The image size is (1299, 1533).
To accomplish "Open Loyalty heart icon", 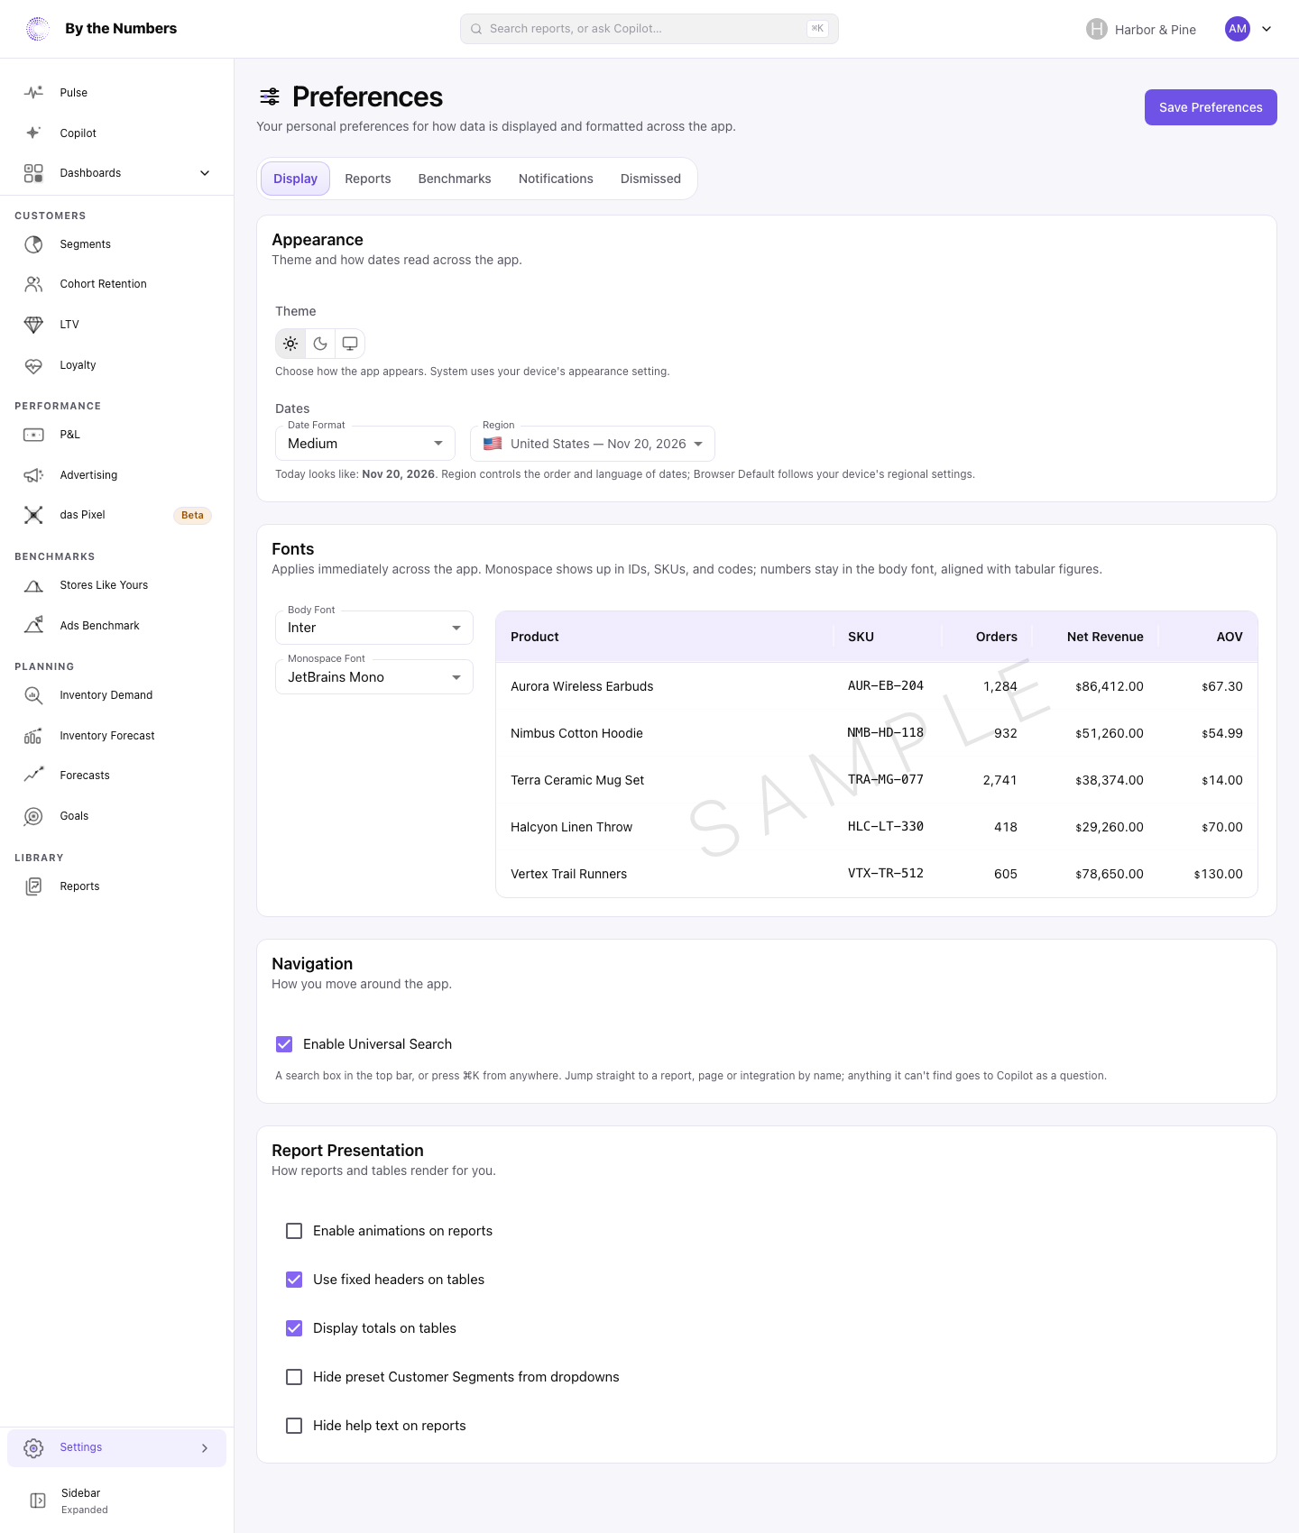I will click(33, 365).
